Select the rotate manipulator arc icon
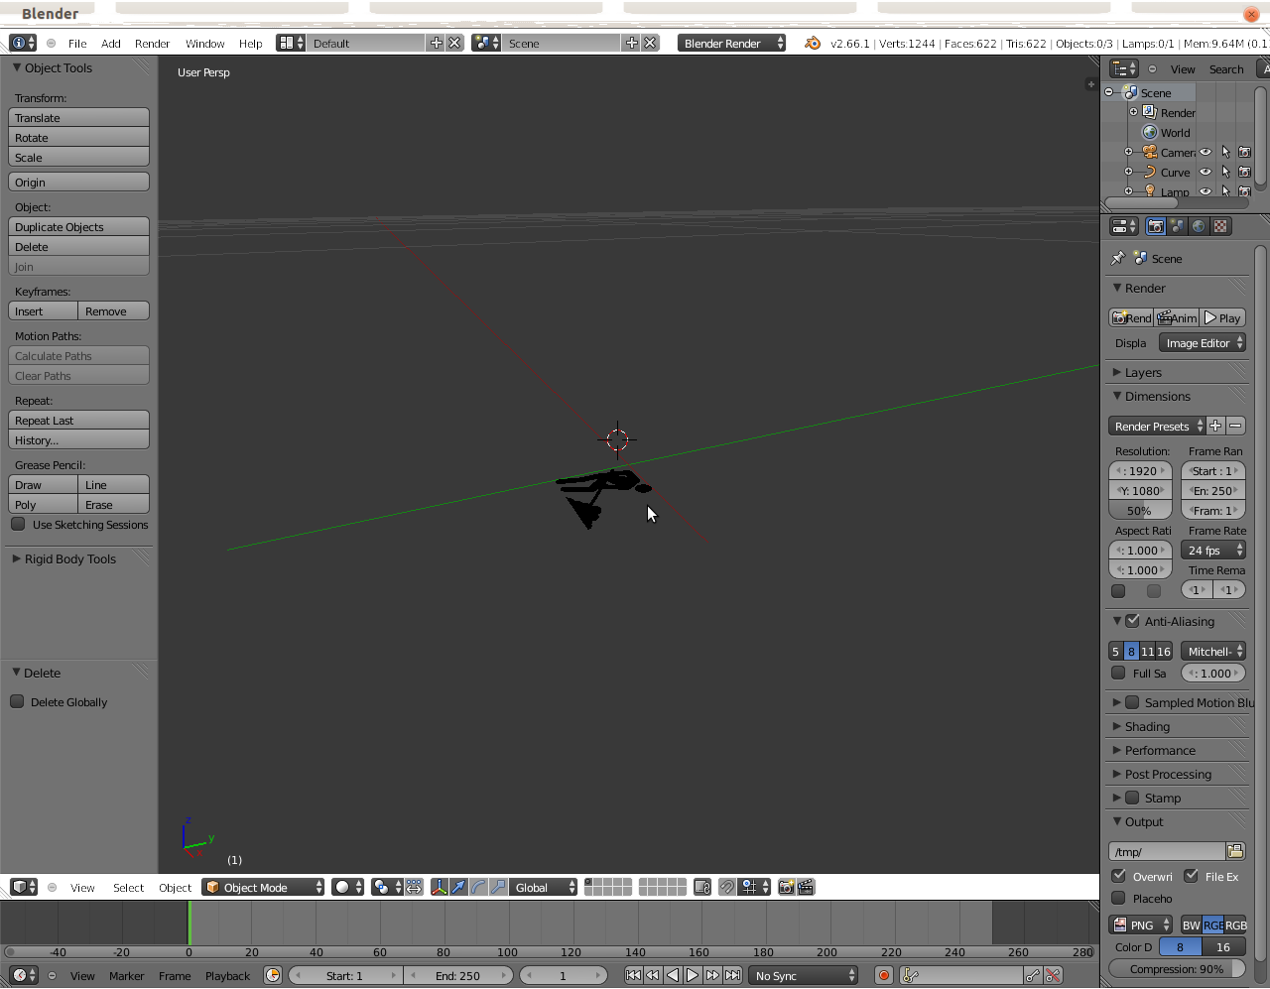Image resolution: width=1270 pixels, height=989 pixels. coord(478,888)
